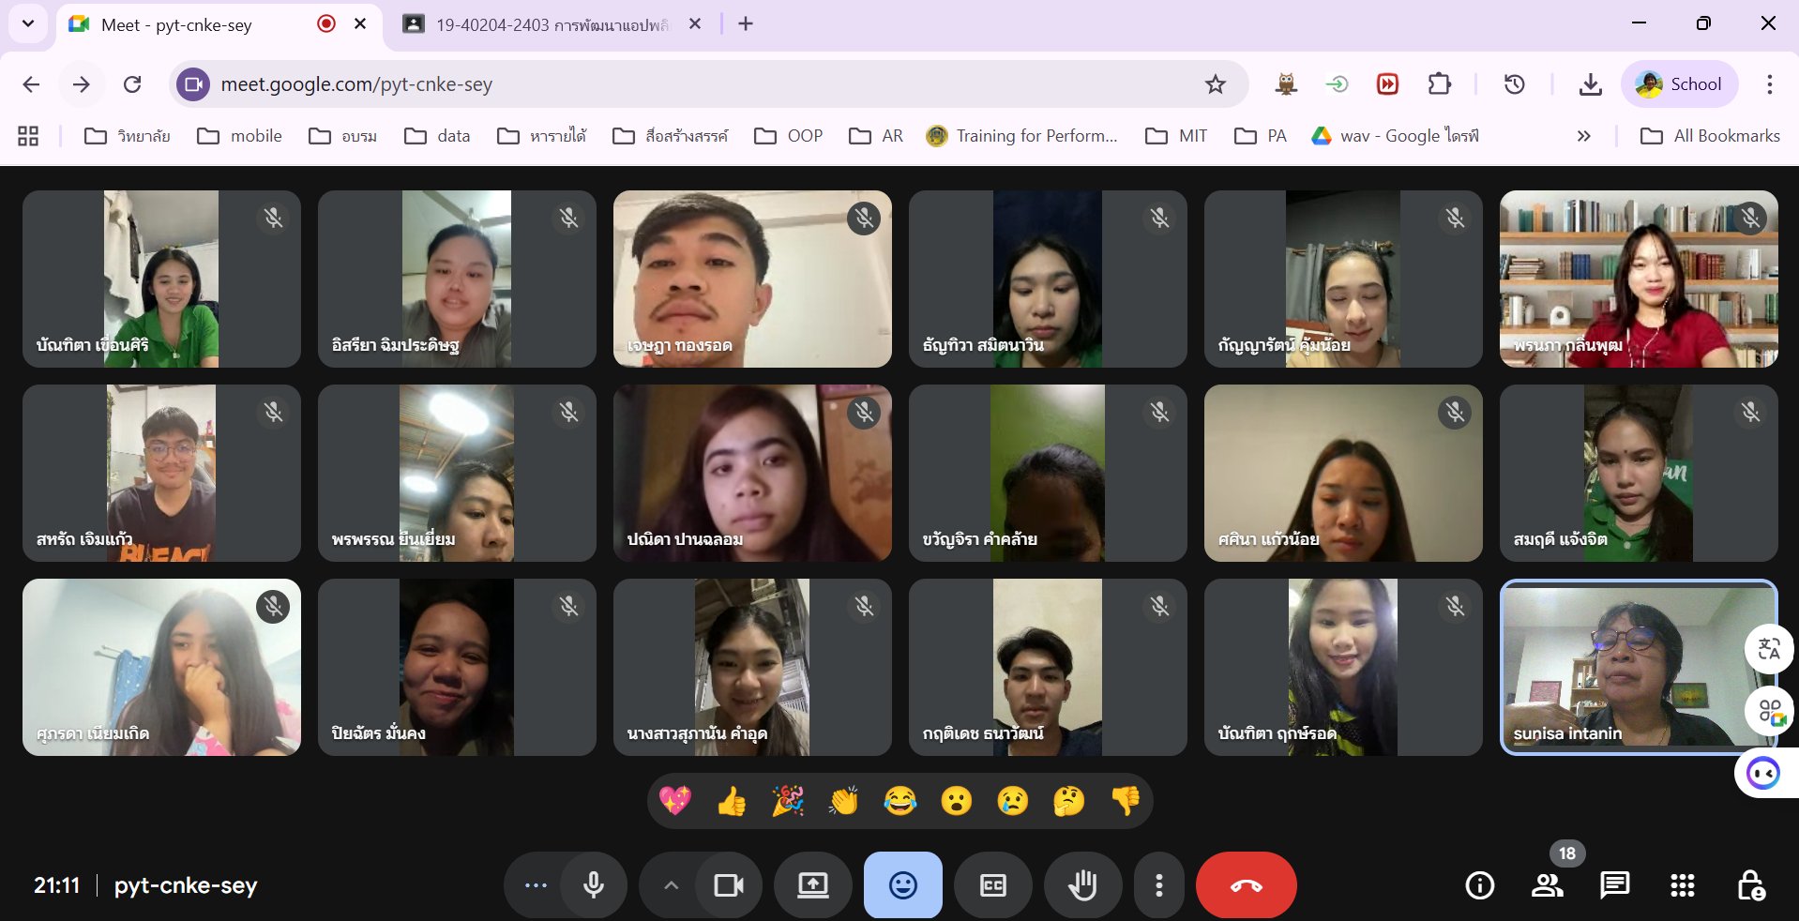Send the thumbs up emoji reaction
This screenshot has height=921, width=1799.
coord(732,801)
